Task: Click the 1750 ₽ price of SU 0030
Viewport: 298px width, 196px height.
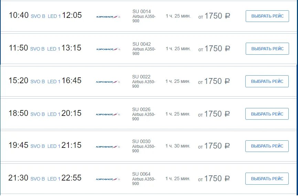Action: 217,146
